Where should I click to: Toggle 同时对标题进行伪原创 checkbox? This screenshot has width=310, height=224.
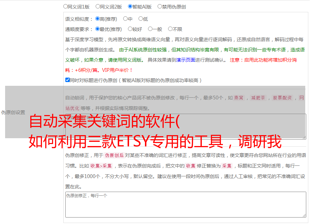67,80
